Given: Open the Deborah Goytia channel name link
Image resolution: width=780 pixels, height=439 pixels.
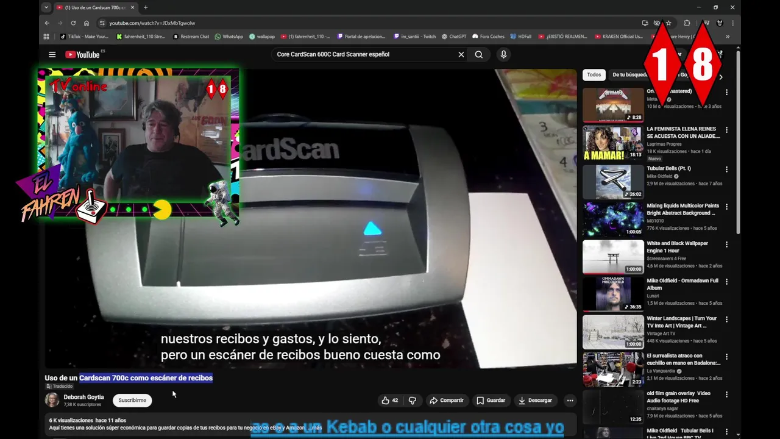Looking at the screenshot, I should point(83,397).
